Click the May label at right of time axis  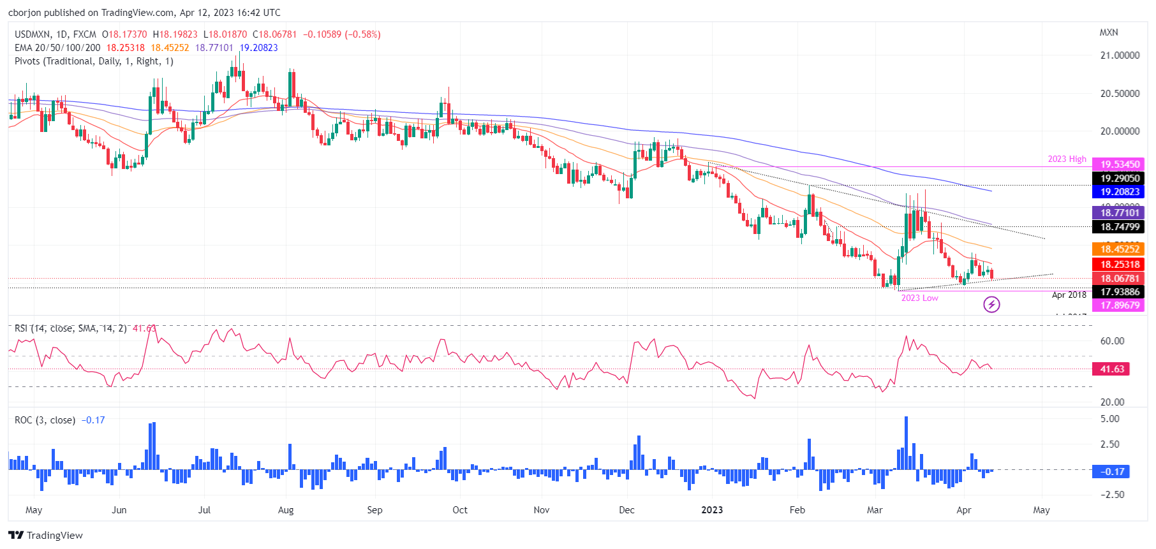1041,510
